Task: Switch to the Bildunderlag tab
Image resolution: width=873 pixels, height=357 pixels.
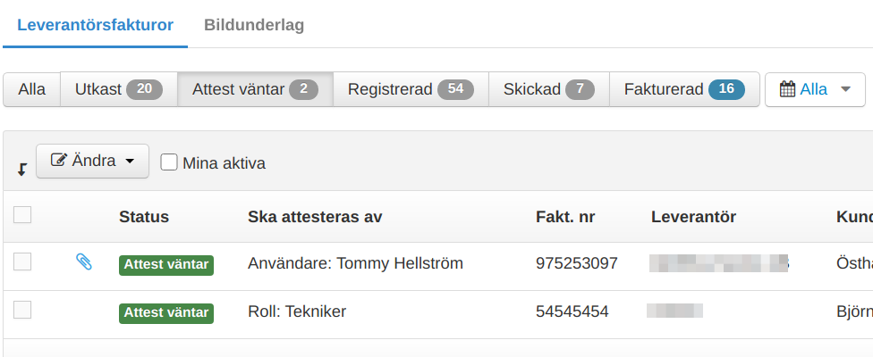Action: [254, 25]
